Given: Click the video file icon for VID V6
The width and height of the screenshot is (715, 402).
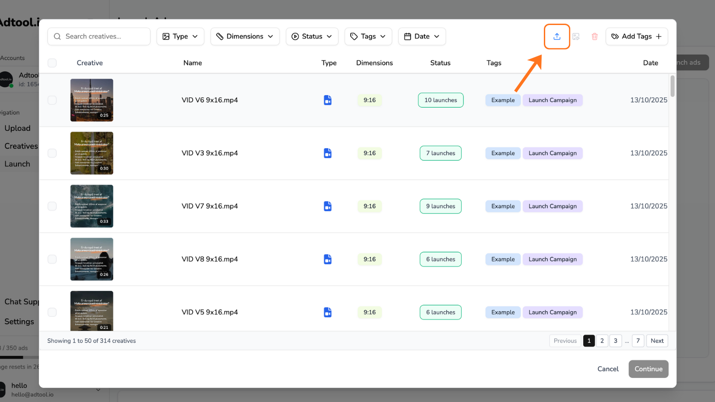Looking at the screenshot, I should tap(328, 100).
